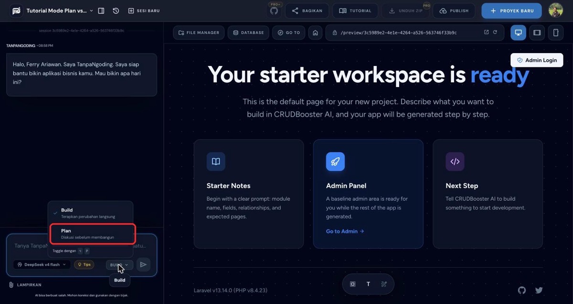The height and width of the screenshot is (304, 573).
Task: Open the File Manager
Action: coord(199,33)
